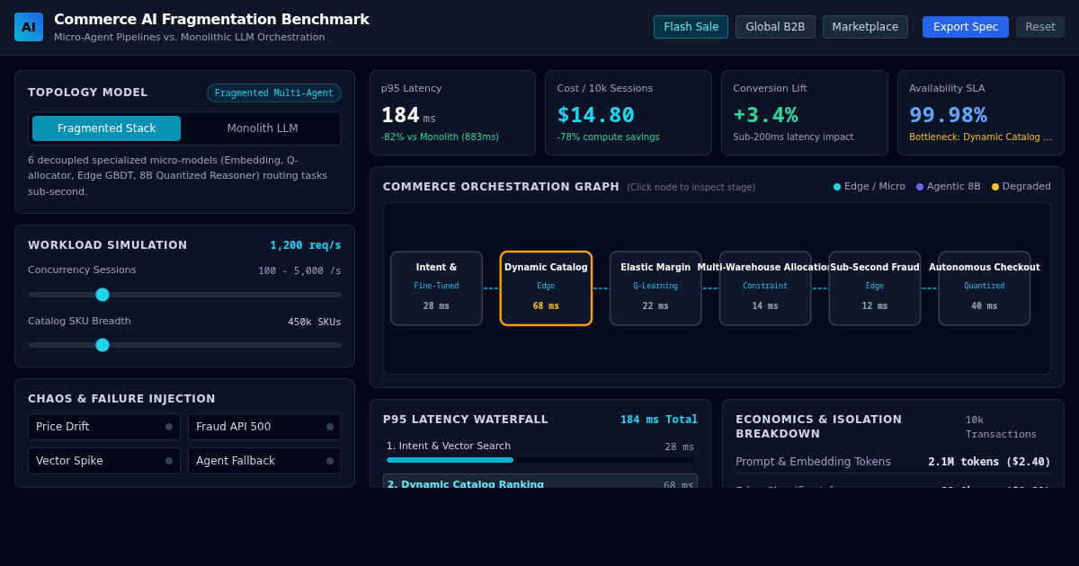Switch to Monolith LLM topology
This screenshot has height=566, width=1079.
pyautogui.click(x=263, y=128)
